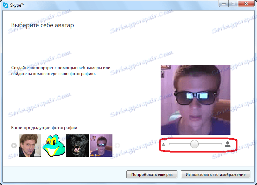The image size is (257, 185).
Task: Select the black panther avatar thumbnail
Action: [78, 146]
